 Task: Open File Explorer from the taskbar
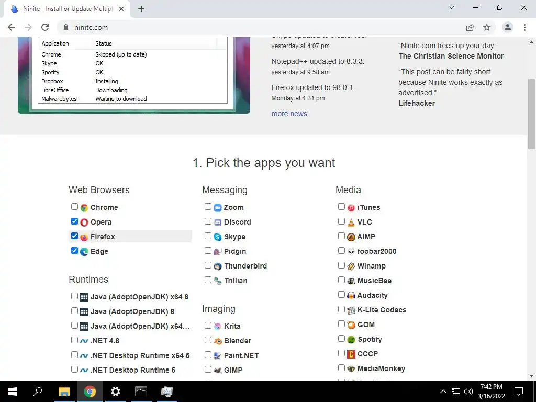tap(64, 392)
